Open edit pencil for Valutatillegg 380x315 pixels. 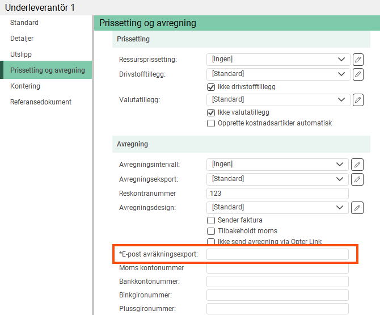click(357, 100)
